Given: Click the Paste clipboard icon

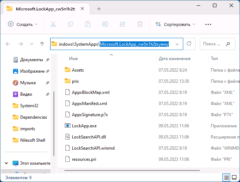Looking at the screenshot, I should [88, 24].
